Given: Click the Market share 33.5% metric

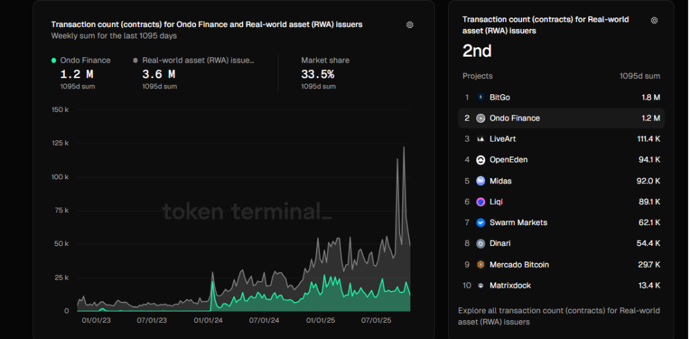Looking at the screenshot, I should point(317,74).
